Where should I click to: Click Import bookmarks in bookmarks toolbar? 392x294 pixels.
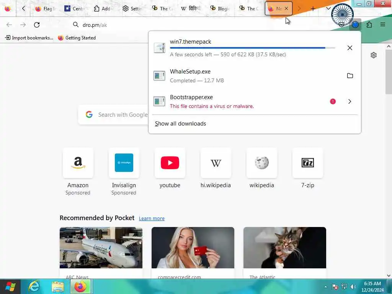29,38
